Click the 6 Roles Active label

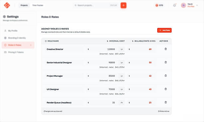pos(163,111)
